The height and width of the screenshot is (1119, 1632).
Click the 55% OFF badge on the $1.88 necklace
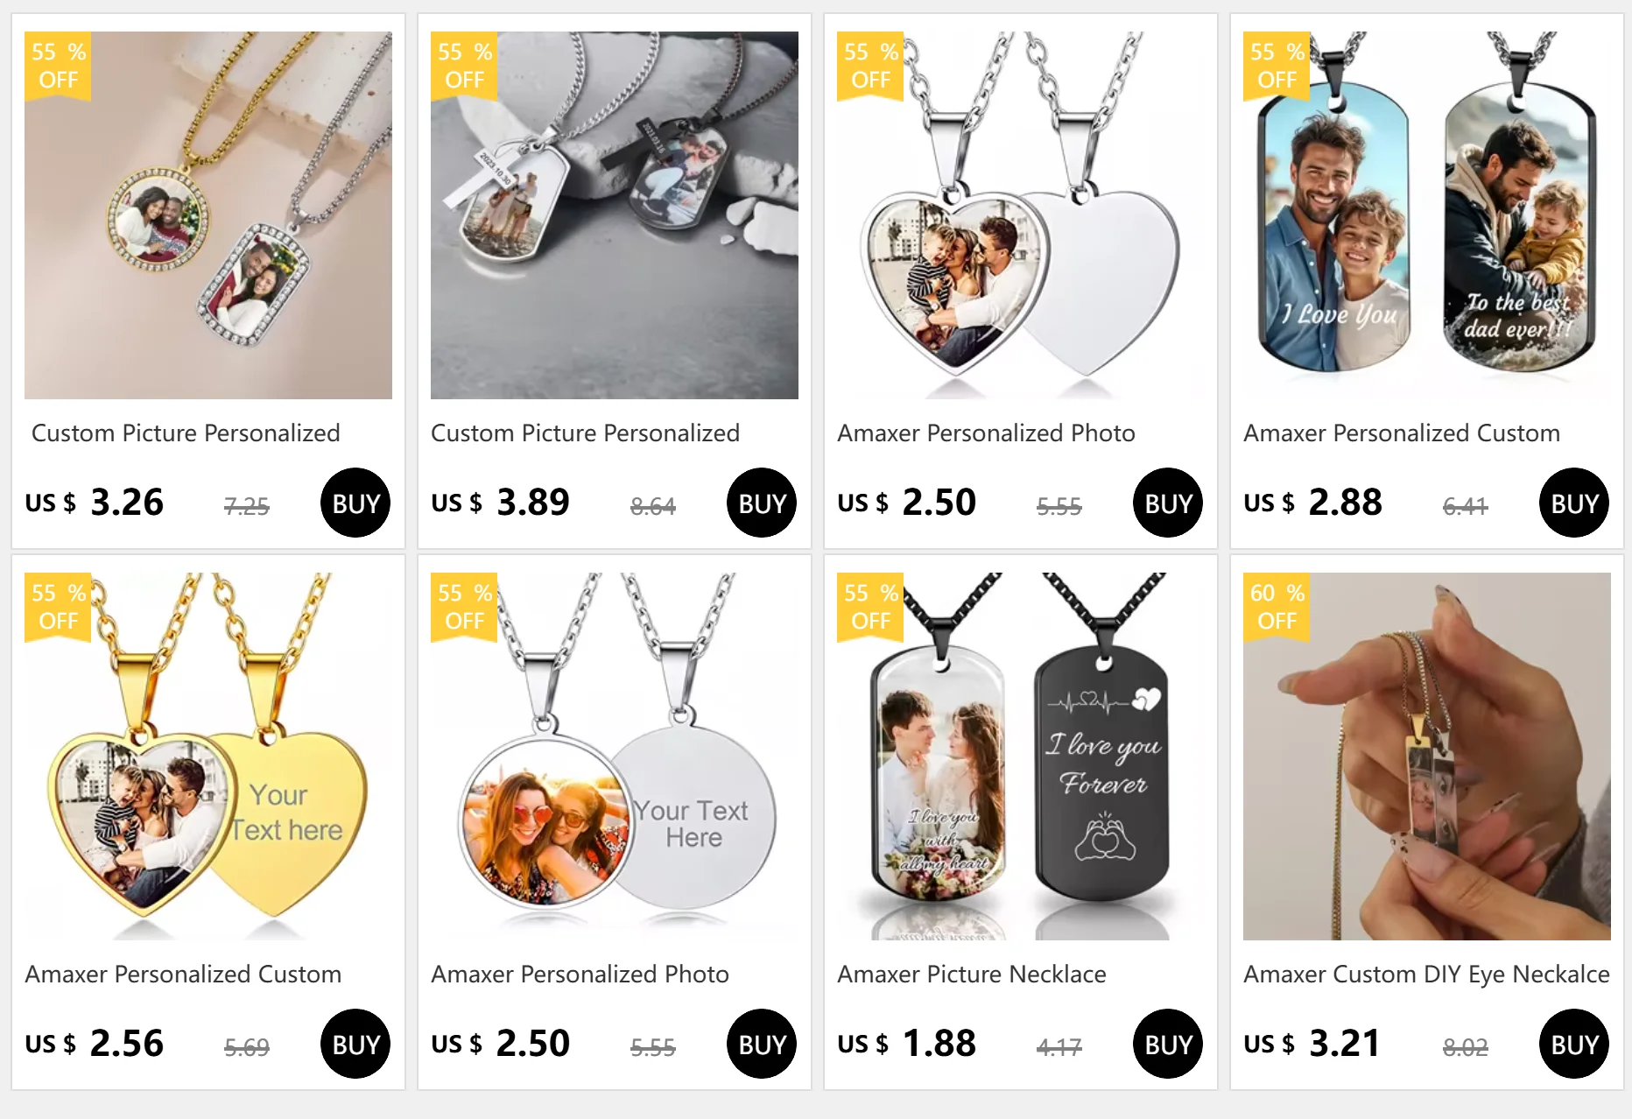(x=870, y=608)
